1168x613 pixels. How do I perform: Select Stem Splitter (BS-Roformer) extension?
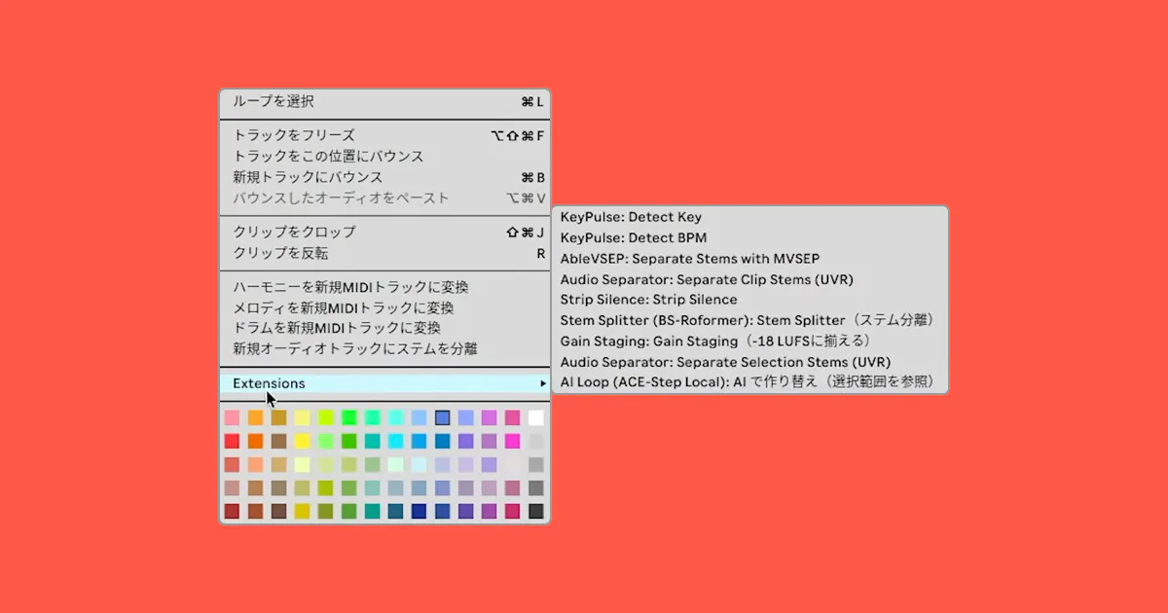[749, 320]
